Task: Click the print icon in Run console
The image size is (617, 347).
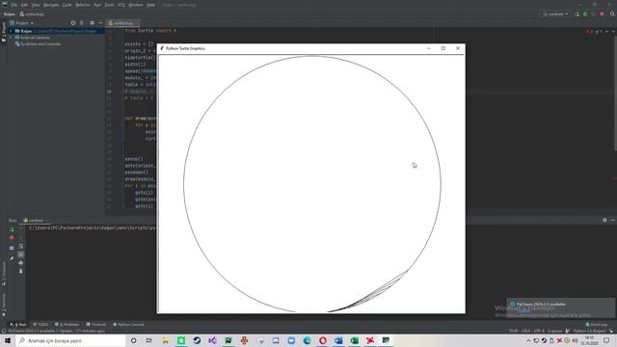Action: click(x=21, y=263)
